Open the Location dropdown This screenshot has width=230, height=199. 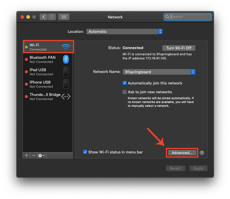tap(124, 32)
